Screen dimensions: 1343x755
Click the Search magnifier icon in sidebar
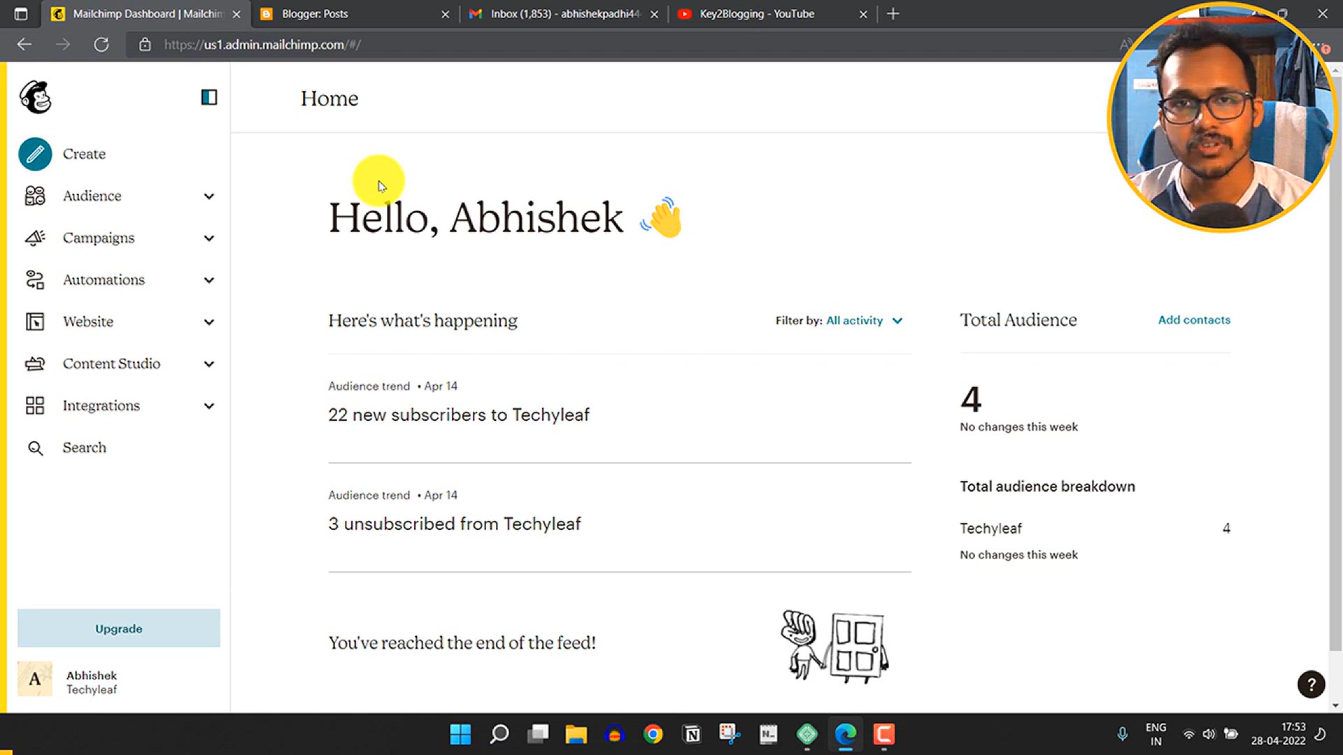(35, 448)
